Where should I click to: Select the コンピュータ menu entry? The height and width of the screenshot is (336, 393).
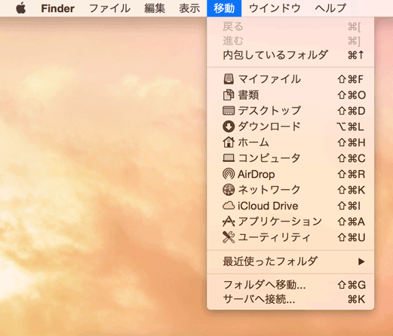coord(269,158)
